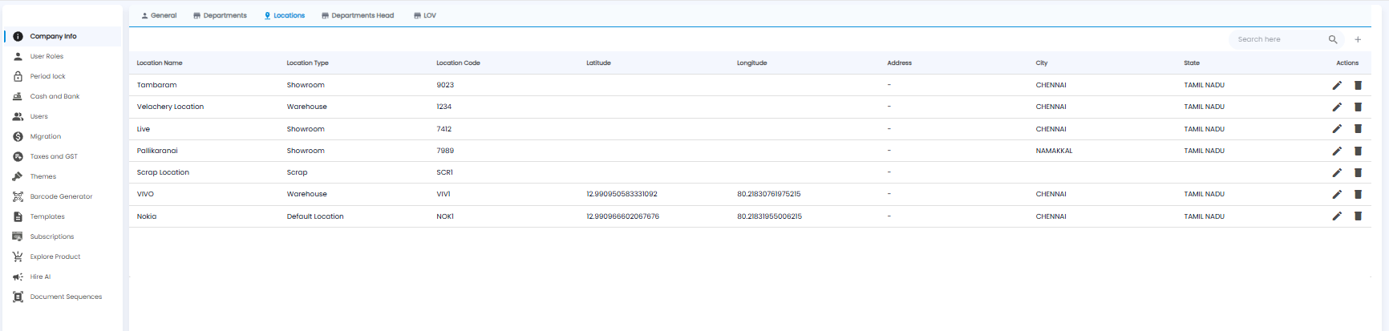Click the NAMAKKAL city cell
1389x331 pixels.
(1054, 151)
